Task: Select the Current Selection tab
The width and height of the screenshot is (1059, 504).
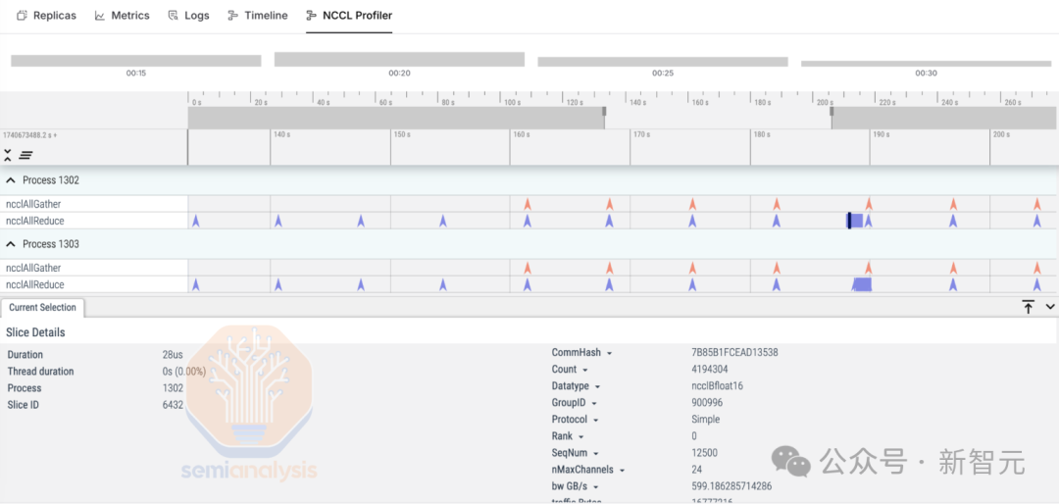Action: [x=42, y=307]
